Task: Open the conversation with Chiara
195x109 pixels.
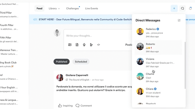Action: click(x=158, y=92)
